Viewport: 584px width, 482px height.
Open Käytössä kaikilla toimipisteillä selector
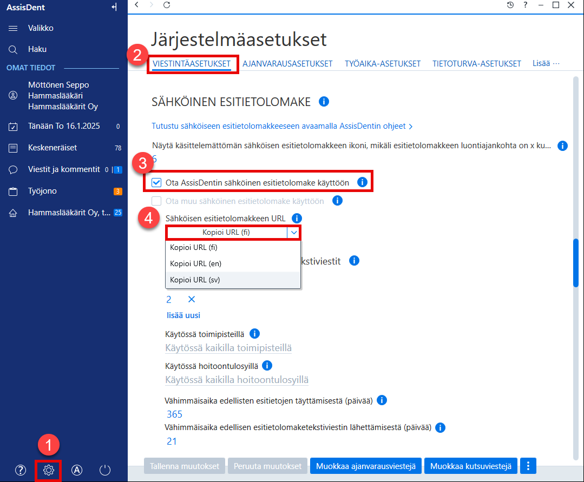pos(228,348)
